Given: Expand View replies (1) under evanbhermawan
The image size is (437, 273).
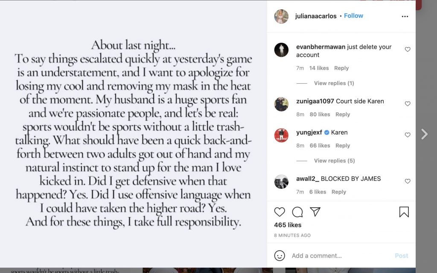Looking at the screenshot, I should click(x=334, y=83).
